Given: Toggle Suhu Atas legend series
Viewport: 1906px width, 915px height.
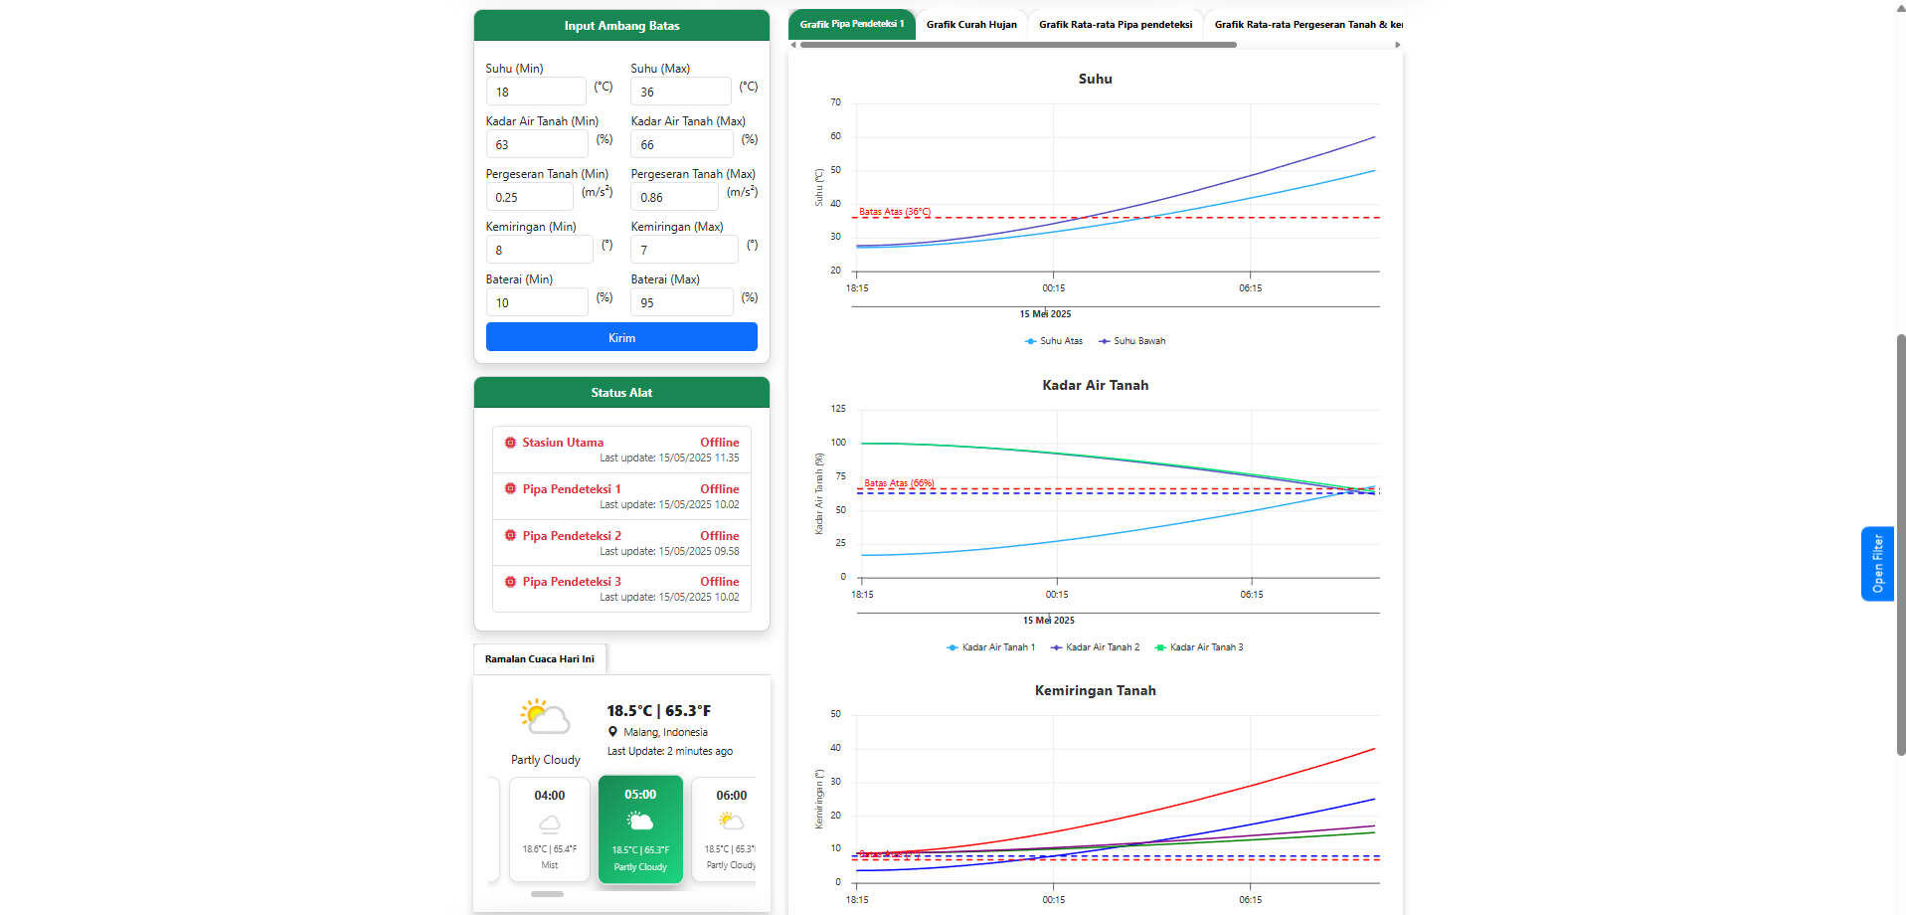Looking at the screenshot, I should pyautogui.click(x=1054, y=341).
